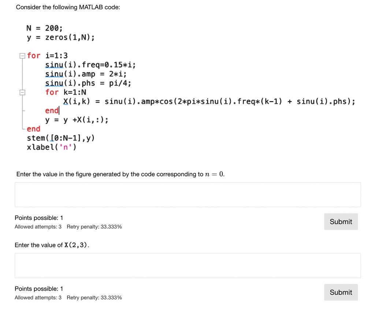Click the code line 'sinu(i).phs = pi/4;'
This screenshot has height=336, width=375.
coord(88,83)
